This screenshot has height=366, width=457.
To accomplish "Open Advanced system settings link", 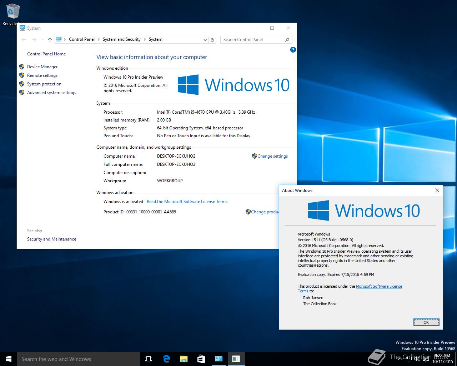I will (x=51, y=93).
